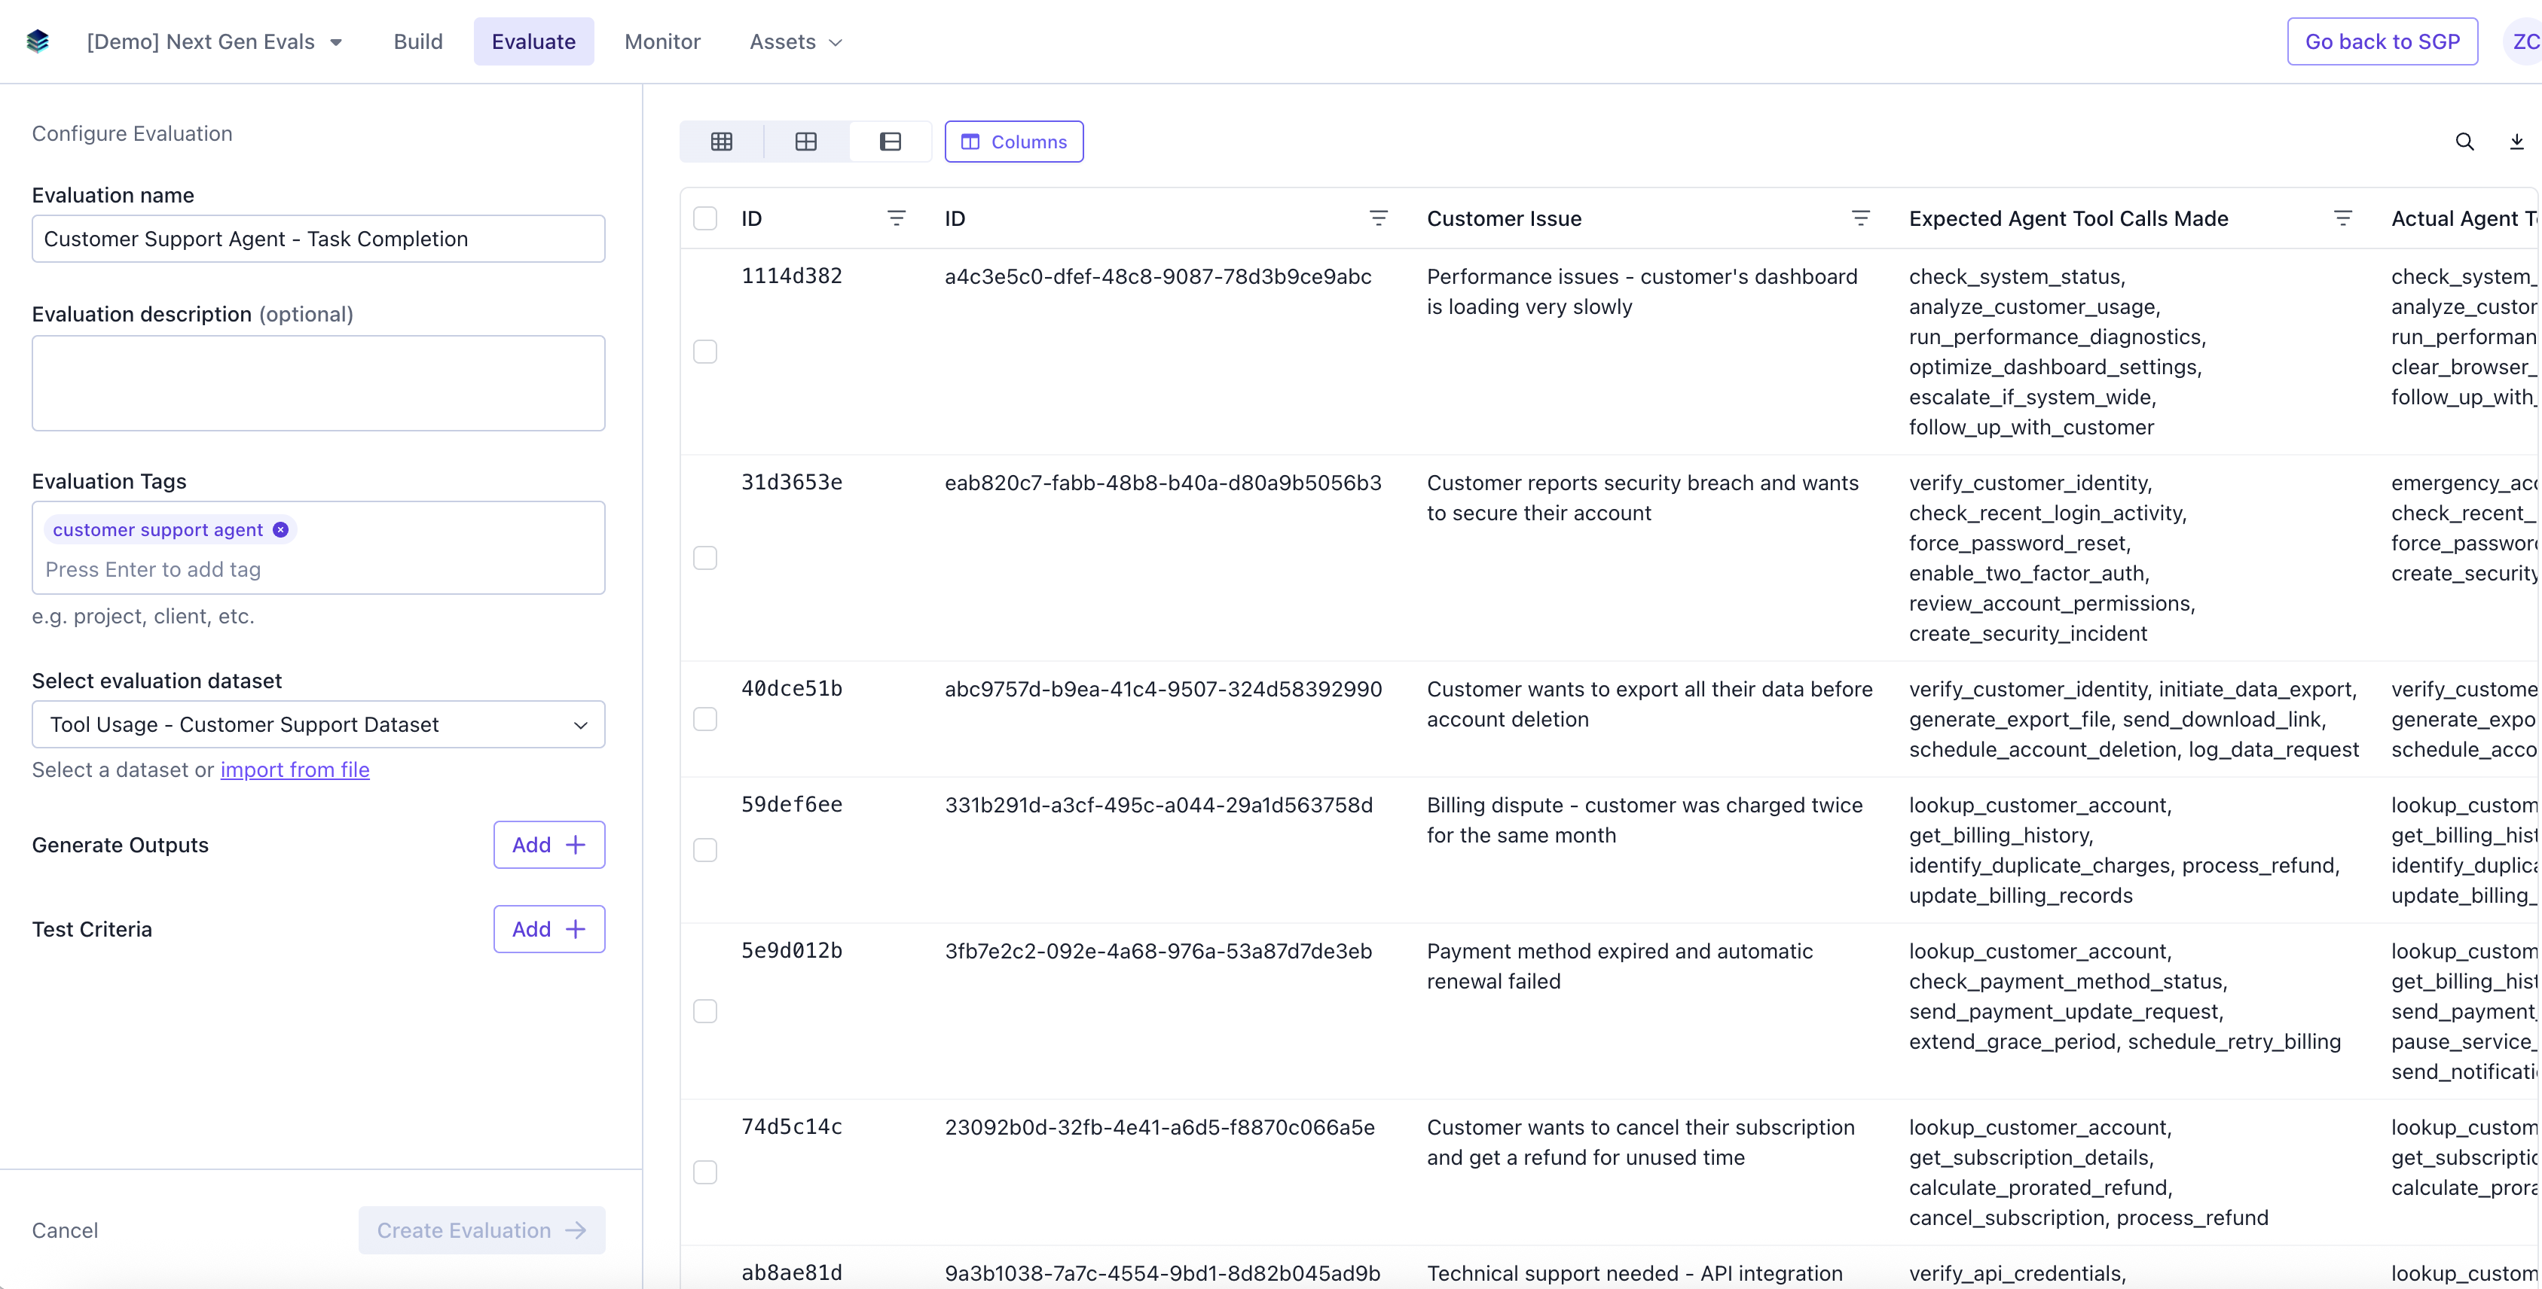Click the Billing dispute charged twice cell

1644,820
